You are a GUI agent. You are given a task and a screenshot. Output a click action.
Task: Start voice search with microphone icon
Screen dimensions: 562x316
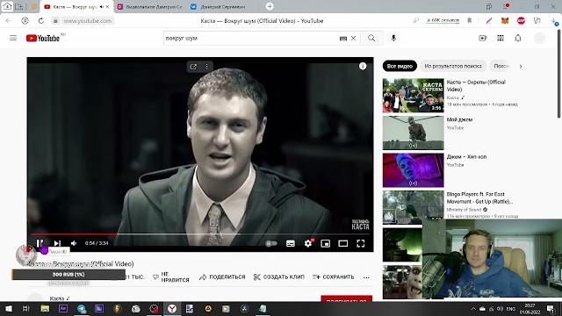click(393, 38)
